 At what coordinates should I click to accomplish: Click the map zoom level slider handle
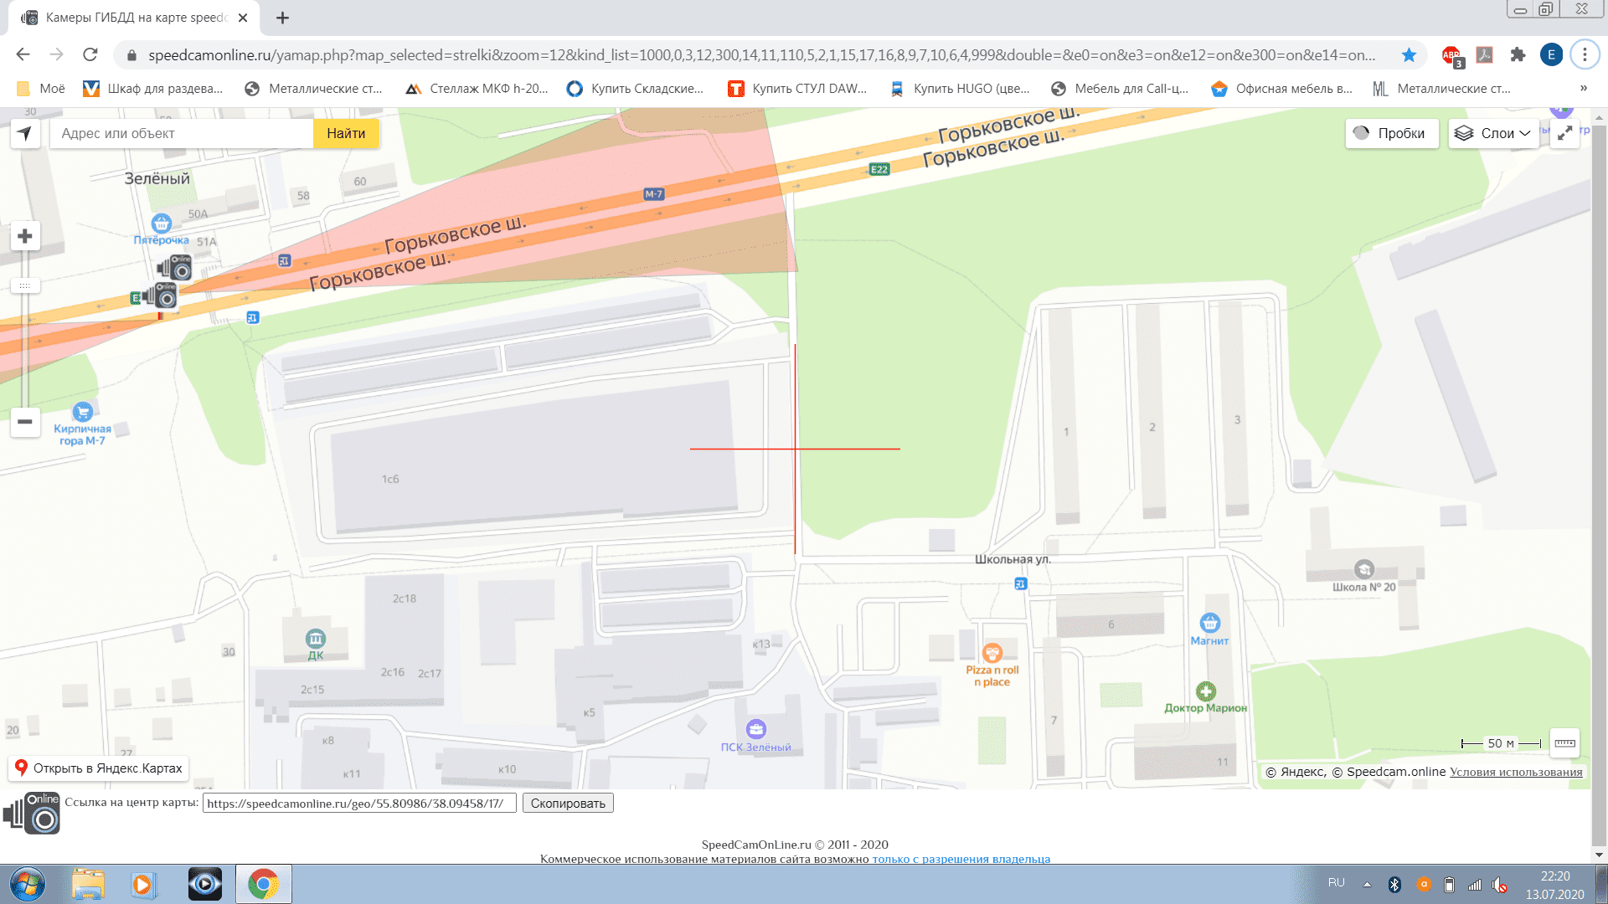tap(25, 286)
